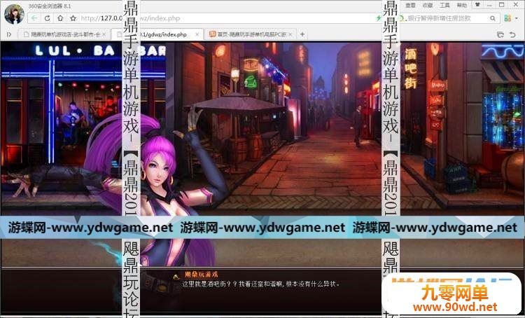
Task: Click the speaker name 飓鼎玩游戏 in dialogue
Action: (x=201, y=275)
